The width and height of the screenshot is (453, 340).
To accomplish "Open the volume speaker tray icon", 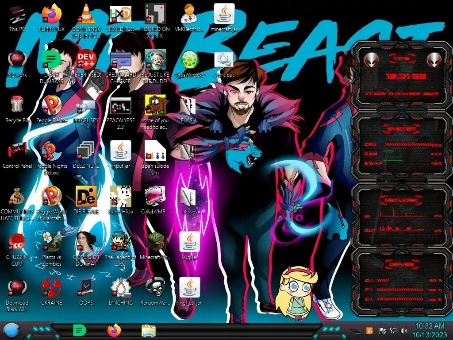I will 404,330.
